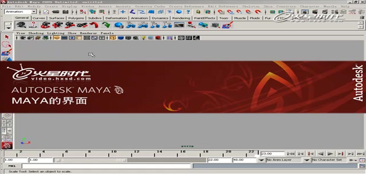Click the play forwards button
This screenshot has width=366, height=174.
[x=330, y=154]
